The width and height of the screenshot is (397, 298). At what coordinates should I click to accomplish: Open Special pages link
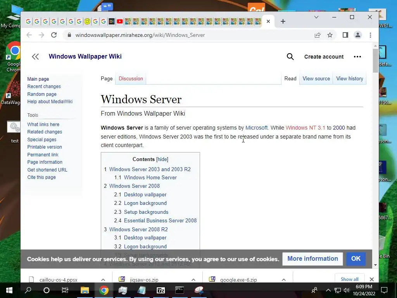click(42, 140)
